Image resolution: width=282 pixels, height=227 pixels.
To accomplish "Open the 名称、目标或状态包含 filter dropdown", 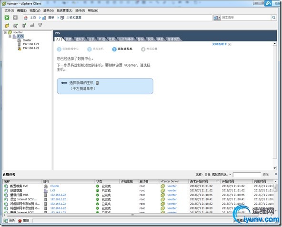I will pos(230,175).
